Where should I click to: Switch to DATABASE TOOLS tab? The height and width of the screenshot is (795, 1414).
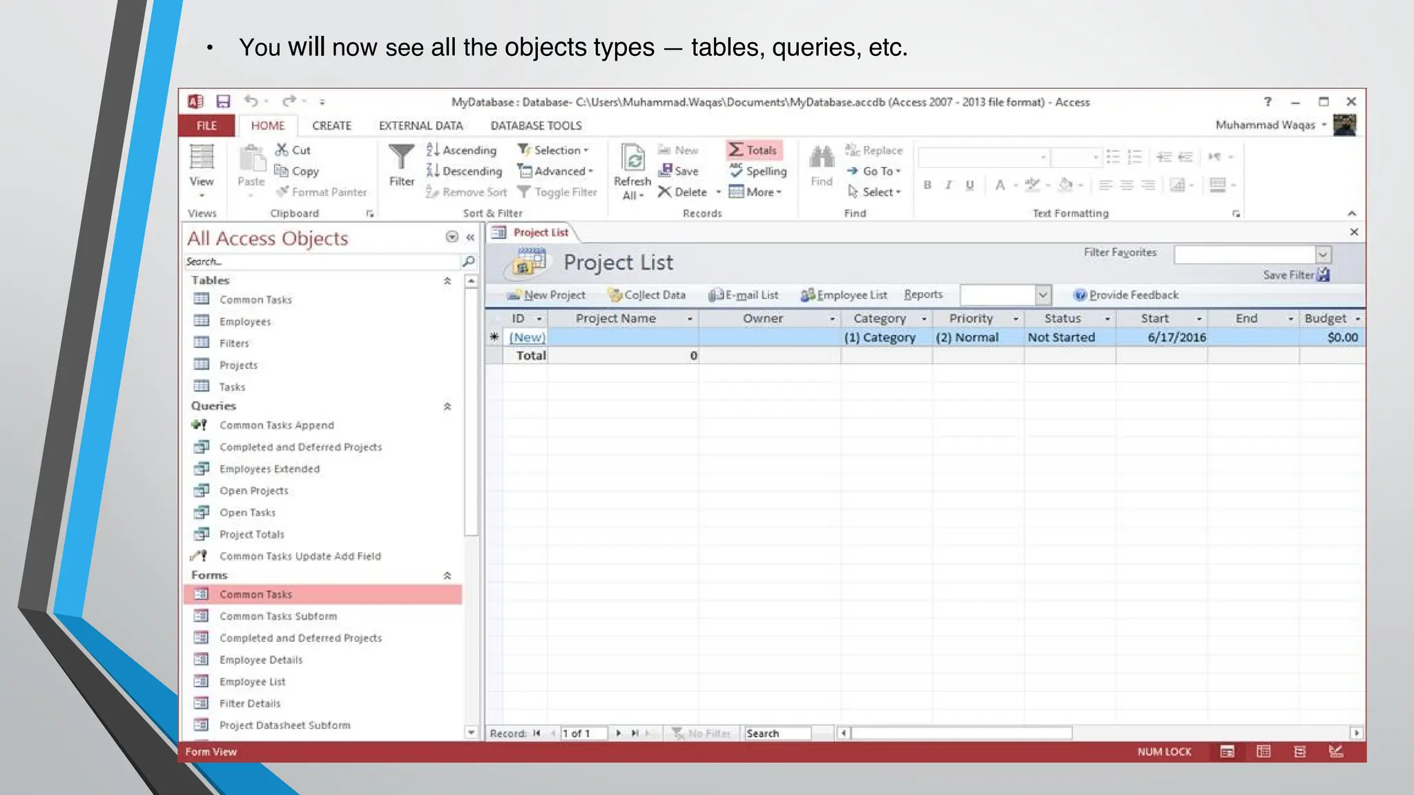pos(536,126)
